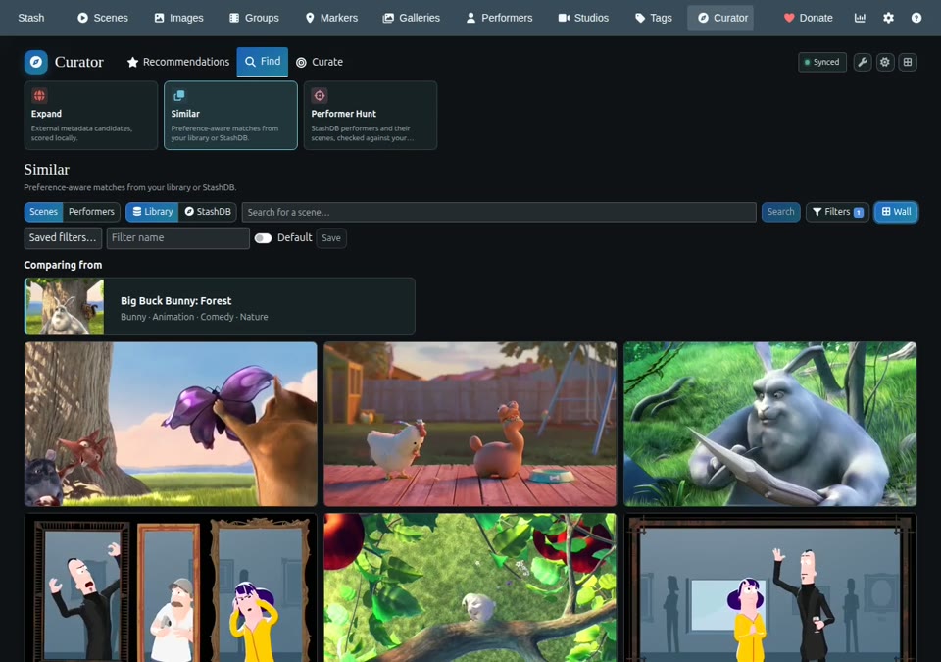Open the Tags nav item
941x662 pixels.
(654, 18)
